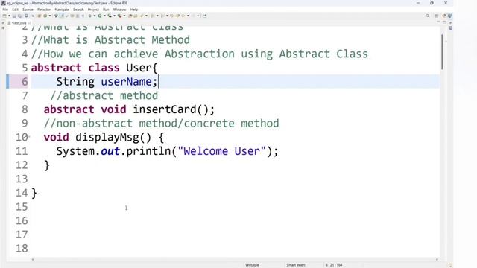Expand the Run dropdown arrow
Viewport: 477px width, 268px height.
[x=104, y=16]
